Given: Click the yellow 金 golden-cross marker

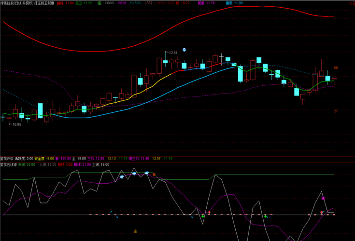Looking at the screenshot, I should [135, 231].
